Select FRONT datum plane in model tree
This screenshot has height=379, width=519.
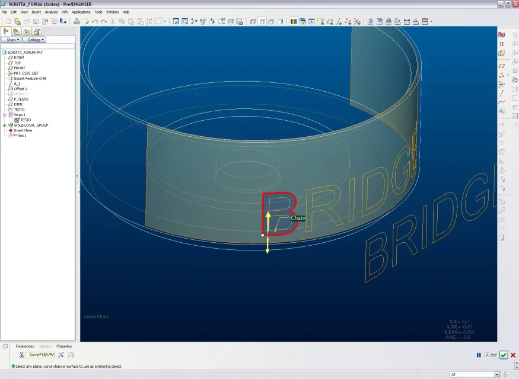pos(19,68)
